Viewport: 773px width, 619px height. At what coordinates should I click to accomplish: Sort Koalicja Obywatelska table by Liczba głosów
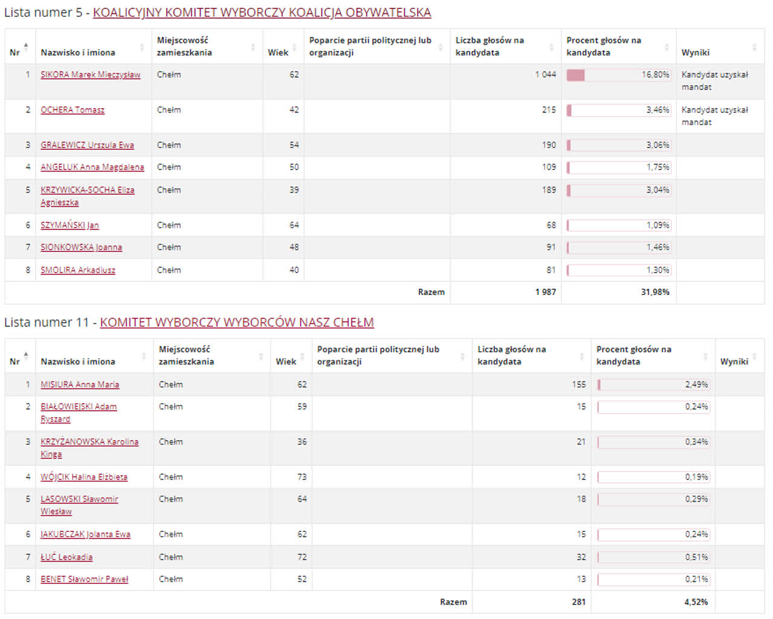[551, 47]
